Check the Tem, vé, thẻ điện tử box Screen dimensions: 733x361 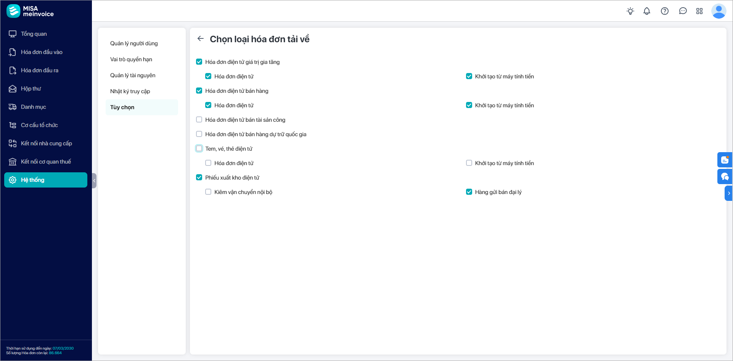click(x=199, y=148)
